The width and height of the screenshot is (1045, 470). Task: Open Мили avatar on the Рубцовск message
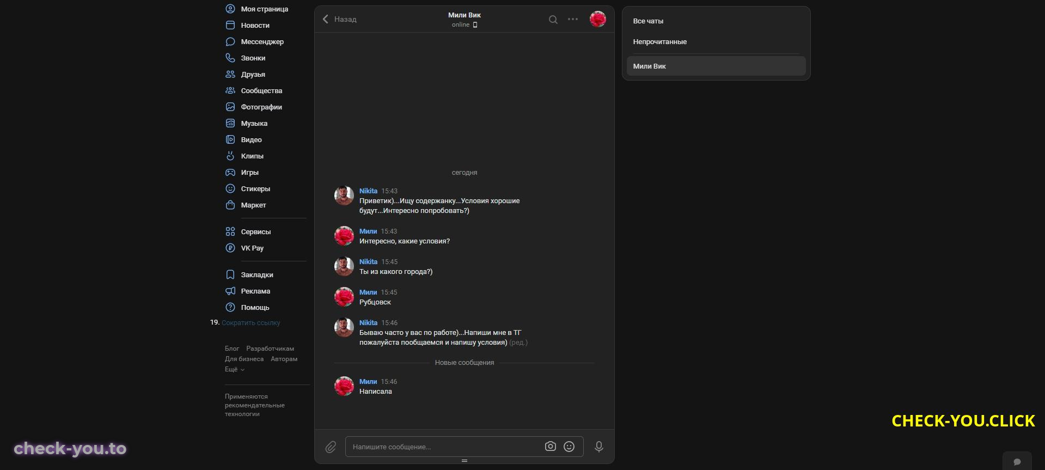tap(344, 297)
